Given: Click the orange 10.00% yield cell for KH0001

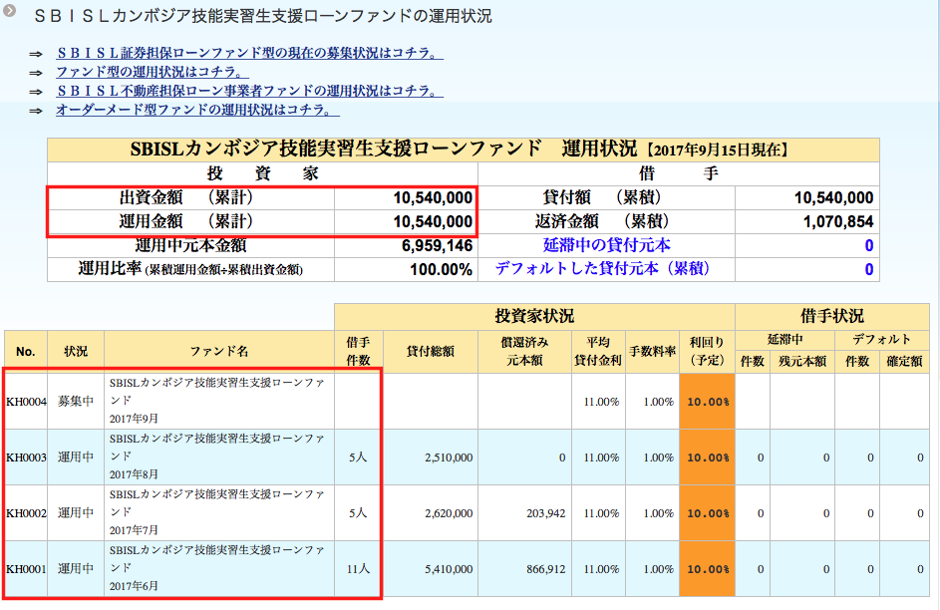Looking at the screenshot, I should coord(708,569).
